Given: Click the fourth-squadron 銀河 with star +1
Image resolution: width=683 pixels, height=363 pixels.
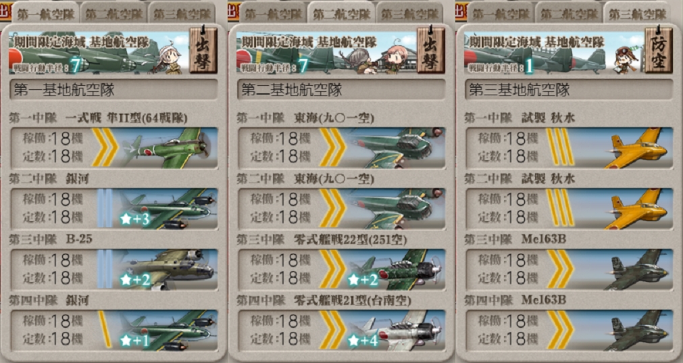Looking at the screenshot, I should (113, 331).
